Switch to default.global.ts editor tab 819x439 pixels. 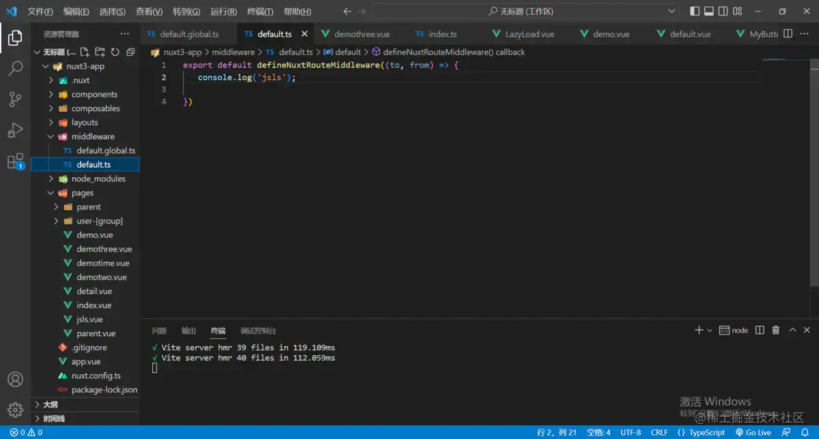click(x=189, y=34)
